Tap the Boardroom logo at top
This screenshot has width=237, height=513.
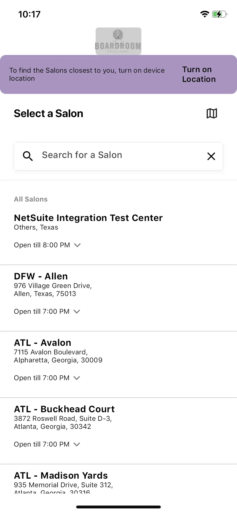[x=118, y=41]
